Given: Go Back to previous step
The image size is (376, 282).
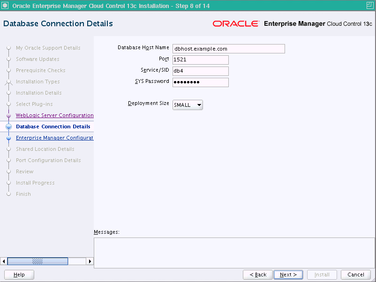Looking at the screenshot, I should coord(258,275).
